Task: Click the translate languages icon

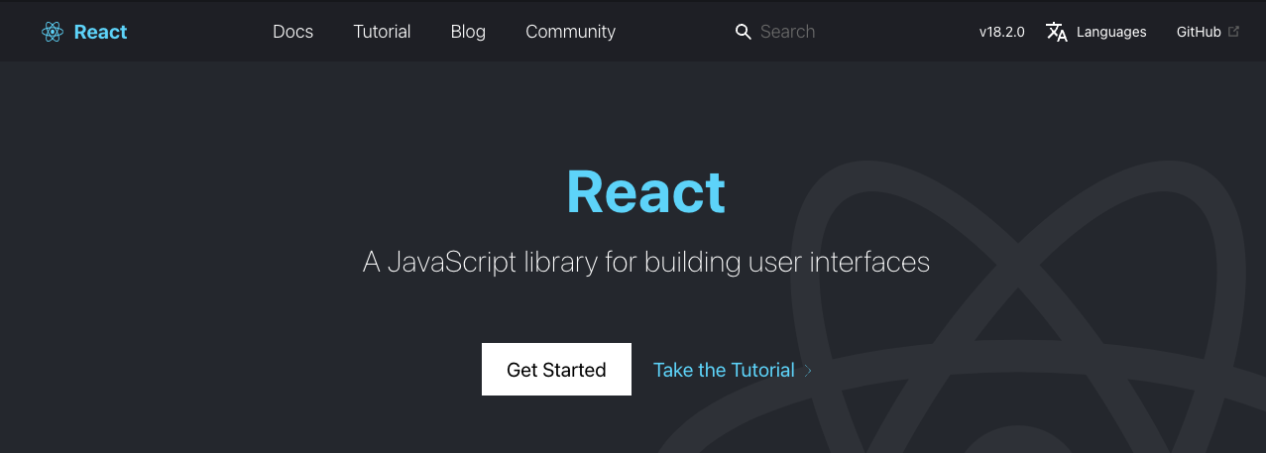Action: point(1057,32)
